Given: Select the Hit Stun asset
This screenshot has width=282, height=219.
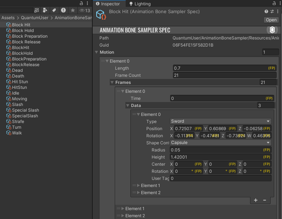Looking at the screenshot, I should [20, 81].
